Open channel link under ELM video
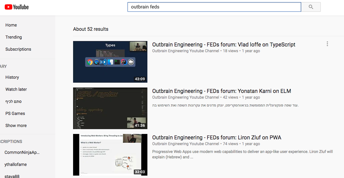This screenshot has width=344, height=178. (186, 97)
